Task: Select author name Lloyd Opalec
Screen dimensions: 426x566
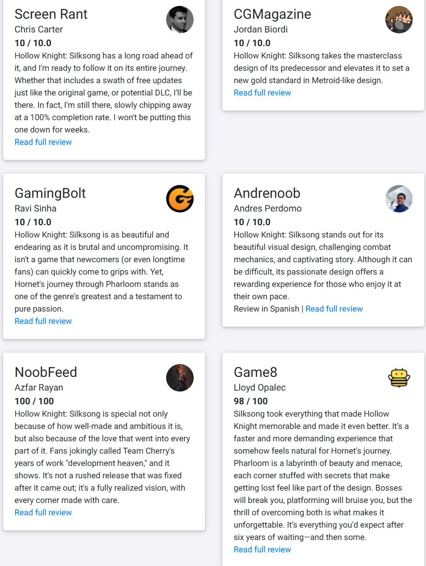Action: (x=260, y=388)
